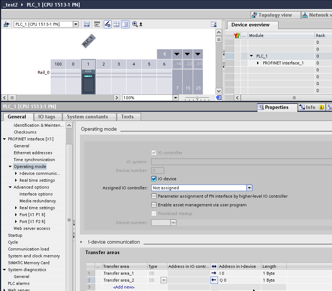
Task: Click the address labels icon after the device selector
Action: click(86, 24)
